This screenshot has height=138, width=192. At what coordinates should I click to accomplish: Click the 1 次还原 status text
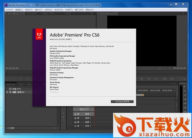pyautogui.click(x=10, y=128)
